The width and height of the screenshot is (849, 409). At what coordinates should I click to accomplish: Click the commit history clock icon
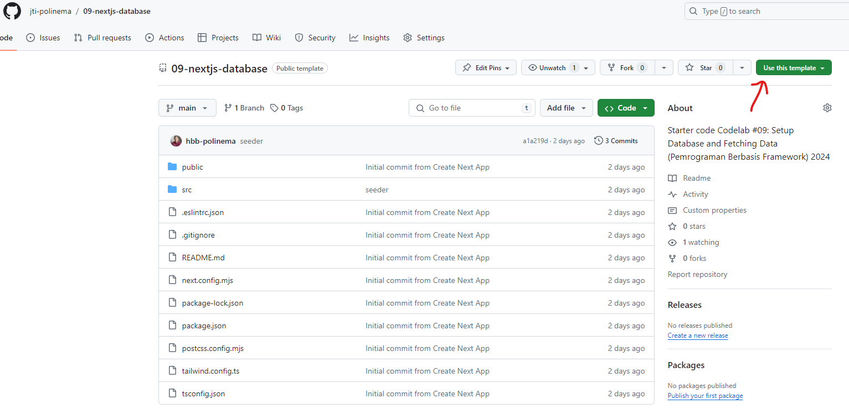point(598,140)
